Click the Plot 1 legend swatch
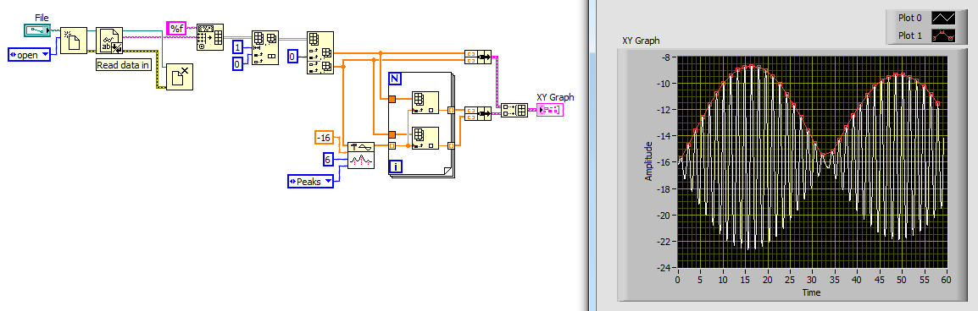Screen dimensions: 978x311 (x=942, y=36)
